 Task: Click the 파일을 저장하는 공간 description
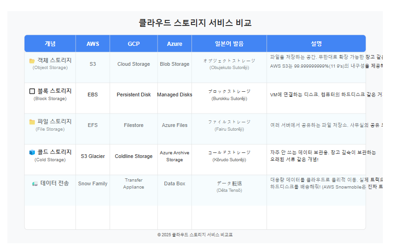coord(326,61)
